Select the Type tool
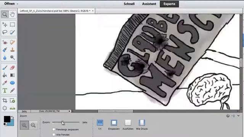Image resolution: width=244 pixels, height=137 pixels. click(5, 91)
